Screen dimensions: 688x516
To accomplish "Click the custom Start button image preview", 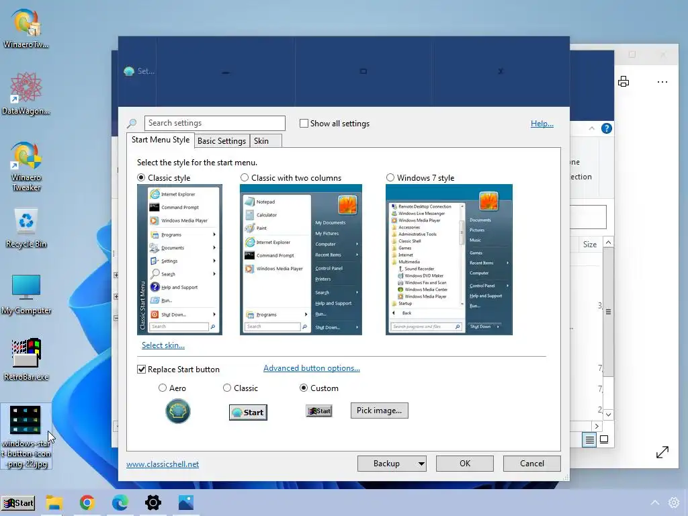I will tap(319, 411).
